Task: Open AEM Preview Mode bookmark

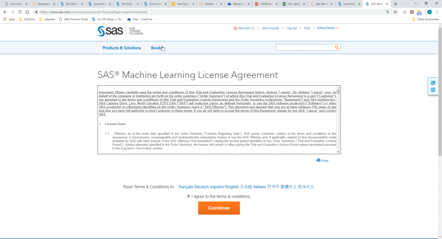Action: tap(73, 19)
